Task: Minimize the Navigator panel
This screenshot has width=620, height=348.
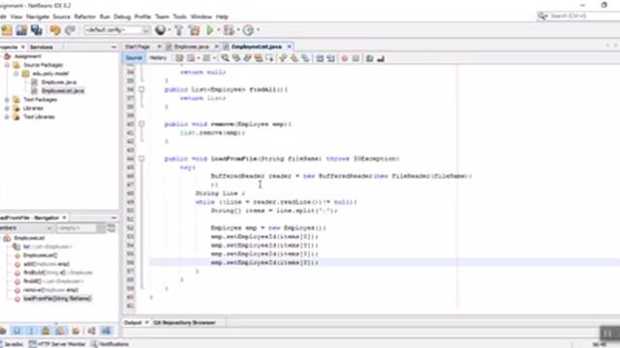Action: pyautogui.click(x=114, y=217)
